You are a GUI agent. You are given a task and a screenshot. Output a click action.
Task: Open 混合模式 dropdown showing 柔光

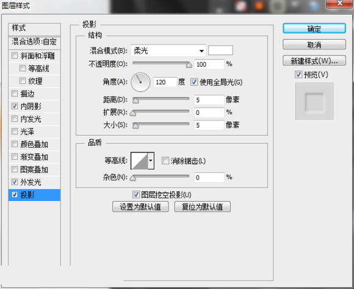point(168,51)
